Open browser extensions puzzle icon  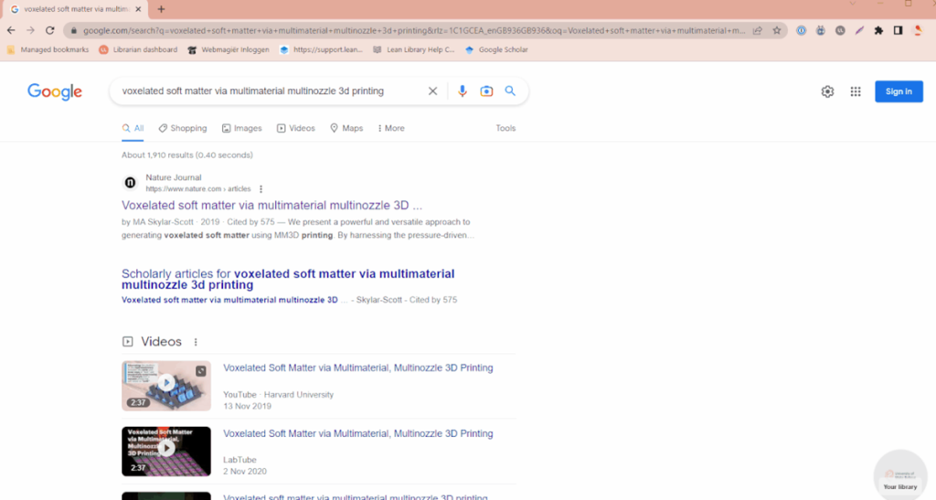coord(878,30)
